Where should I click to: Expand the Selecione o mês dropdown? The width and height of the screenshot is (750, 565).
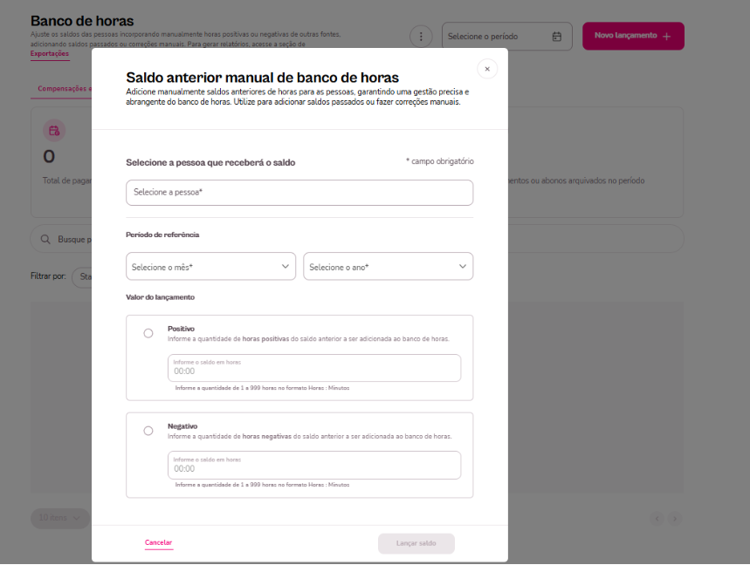(210, 267)
